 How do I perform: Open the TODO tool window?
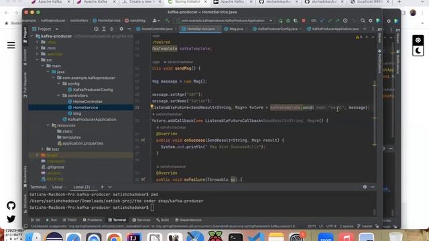70,220
